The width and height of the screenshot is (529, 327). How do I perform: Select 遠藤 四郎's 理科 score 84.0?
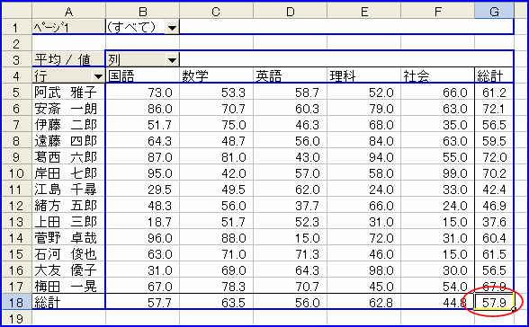(364, 141)
